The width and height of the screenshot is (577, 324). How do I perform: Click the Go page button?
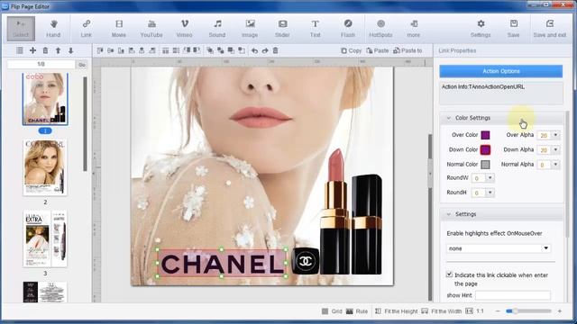tap(82, 65)
